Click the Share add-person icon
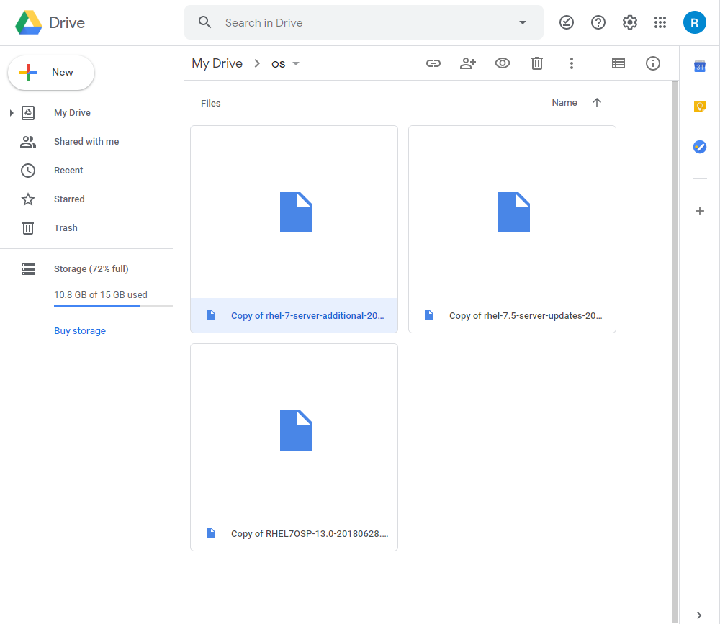This screenshot has width=720, height=624. point(468,63)
